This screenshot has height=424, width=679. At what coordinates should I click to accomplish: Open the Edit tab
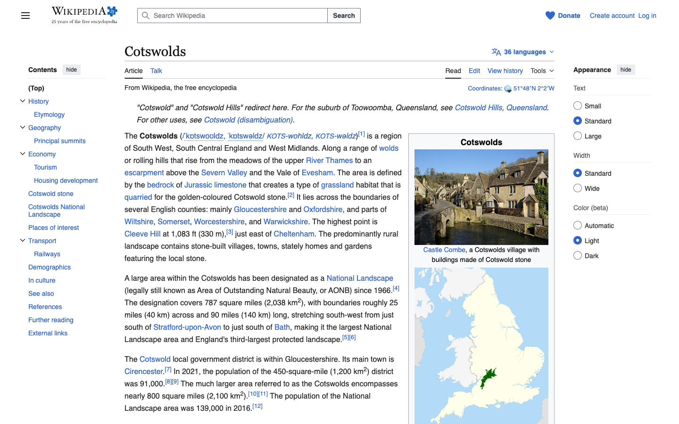(474, 71)
